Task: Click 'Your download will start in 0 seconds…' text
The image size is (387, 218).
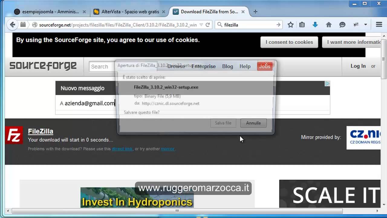Action: [70, 140]
